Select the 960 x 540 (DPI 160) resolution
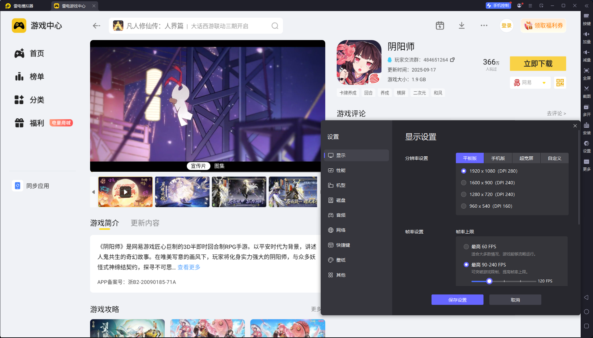Viewport: 593px width, 338px height. click(464, 206)
